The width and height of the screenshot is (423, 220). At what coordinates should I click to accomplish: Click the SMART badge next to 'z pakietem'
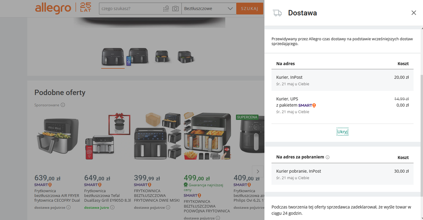(x=307, y=105)
